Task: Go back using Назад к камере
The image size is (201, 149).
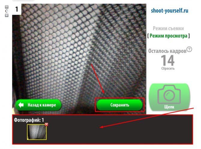Action: tap(38, 105)
